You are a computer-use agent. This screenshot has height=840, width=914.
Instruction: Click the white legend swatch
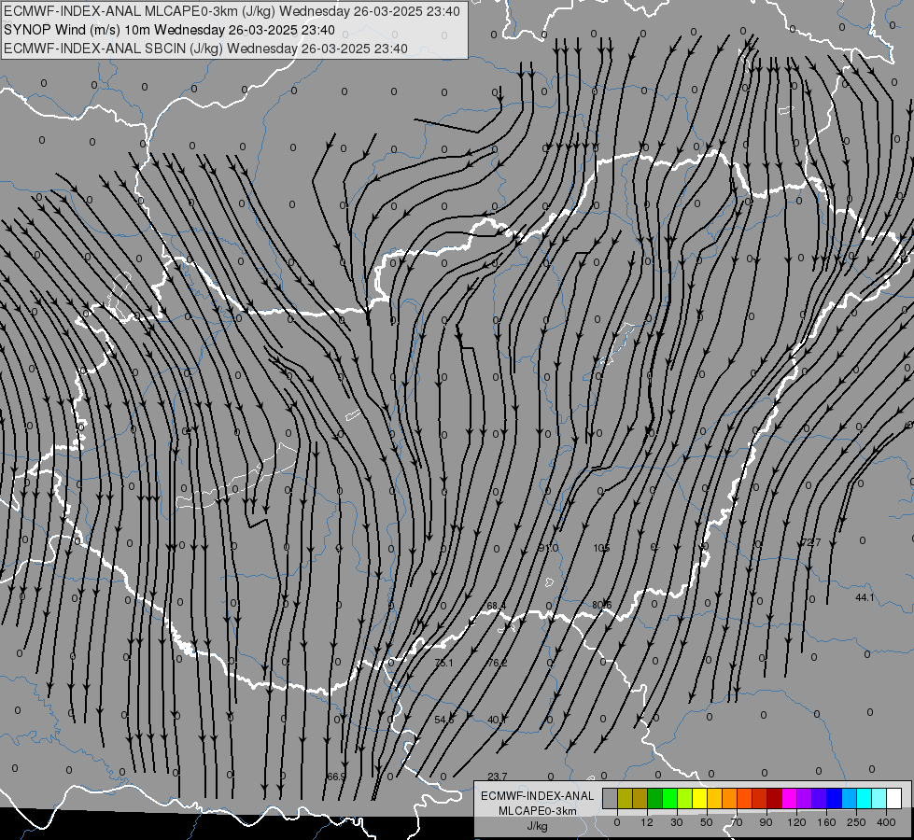pyautogui.click(x=893, y=798)
